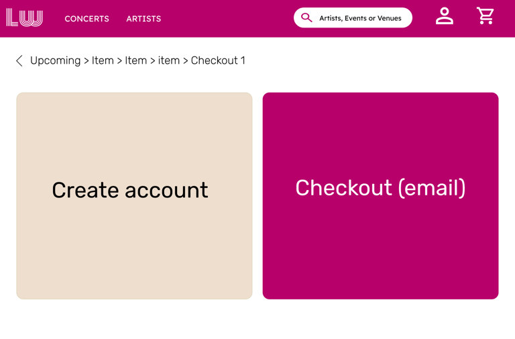This screenshot has width=515, height=339.
Task: Click the search bar placeholder text
Action: tap(360, 18)
